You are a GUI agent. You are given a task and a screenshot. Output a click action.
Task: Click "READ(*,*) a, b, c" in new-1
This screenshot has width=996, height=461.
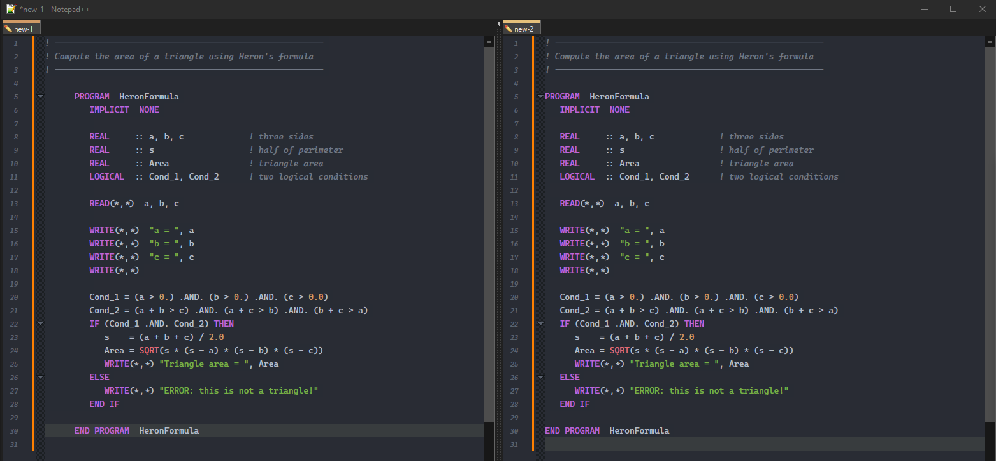pos(134,204)
